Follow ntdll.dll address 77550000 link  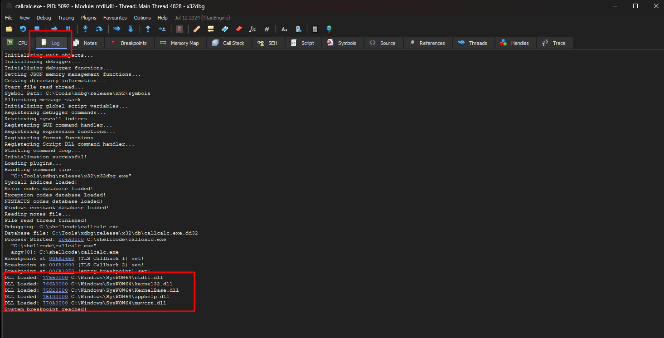pos(55,278)
